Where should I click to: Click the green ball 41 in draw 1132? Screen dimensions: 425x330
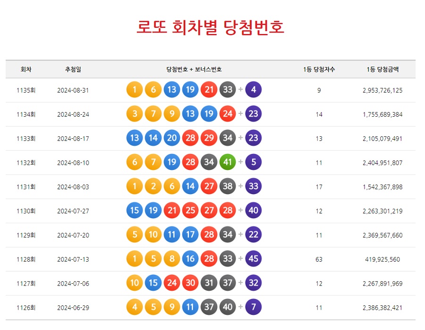pyautogui.click(x=227, y=161)
